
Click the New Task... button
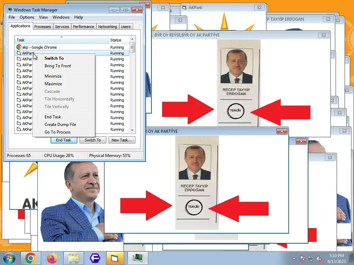coord(122,140)
